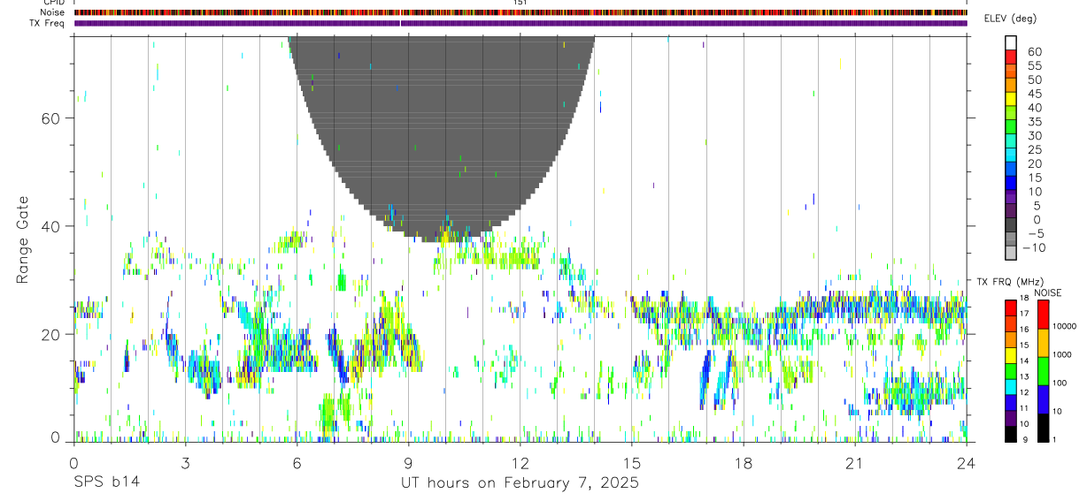Screen dimensions: 1087x501
Task: Click the 'TX Freq' row label at top left
Action: click(48, 23)
